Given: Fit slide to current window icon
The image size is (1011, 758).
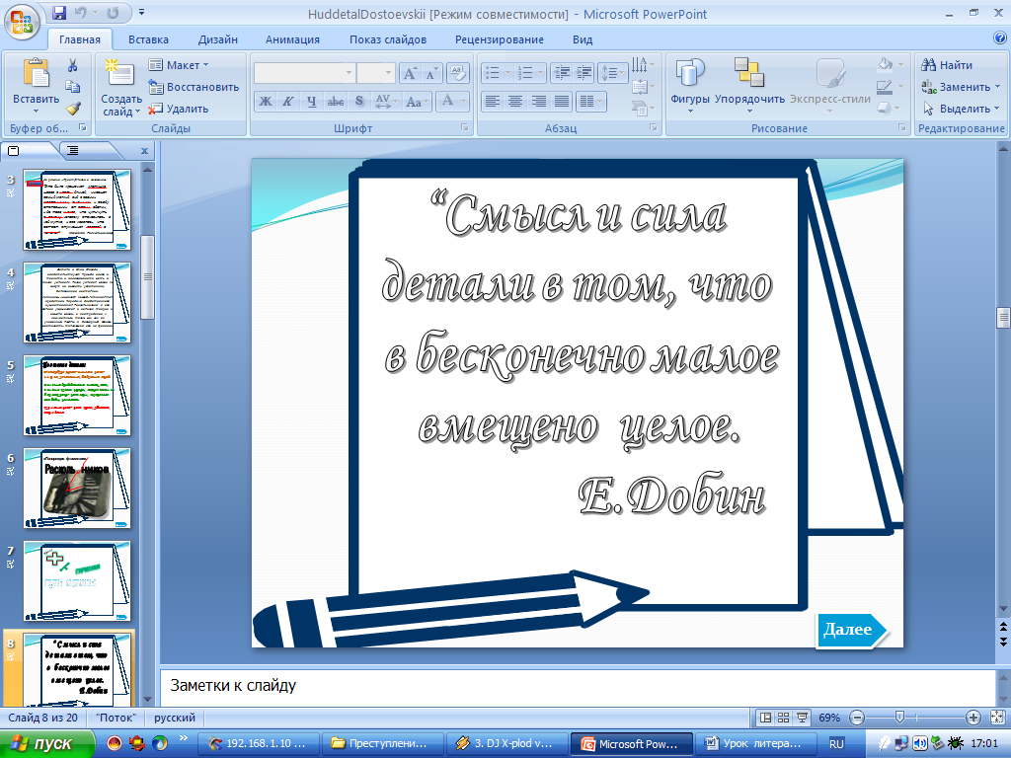Looking at the screenshot, I should (997, 718).
